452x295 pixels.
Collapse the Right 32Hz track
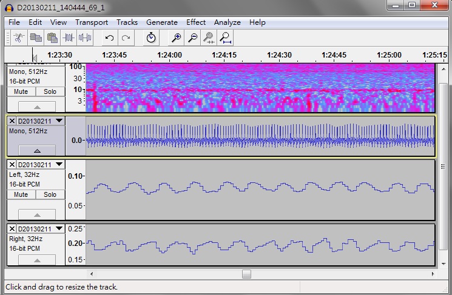pyautogui.click(x=37, y=260)
